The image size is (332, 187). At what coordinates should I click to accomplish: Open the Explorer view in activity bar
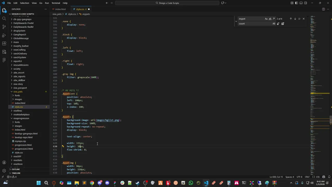[x=4, y=10]
